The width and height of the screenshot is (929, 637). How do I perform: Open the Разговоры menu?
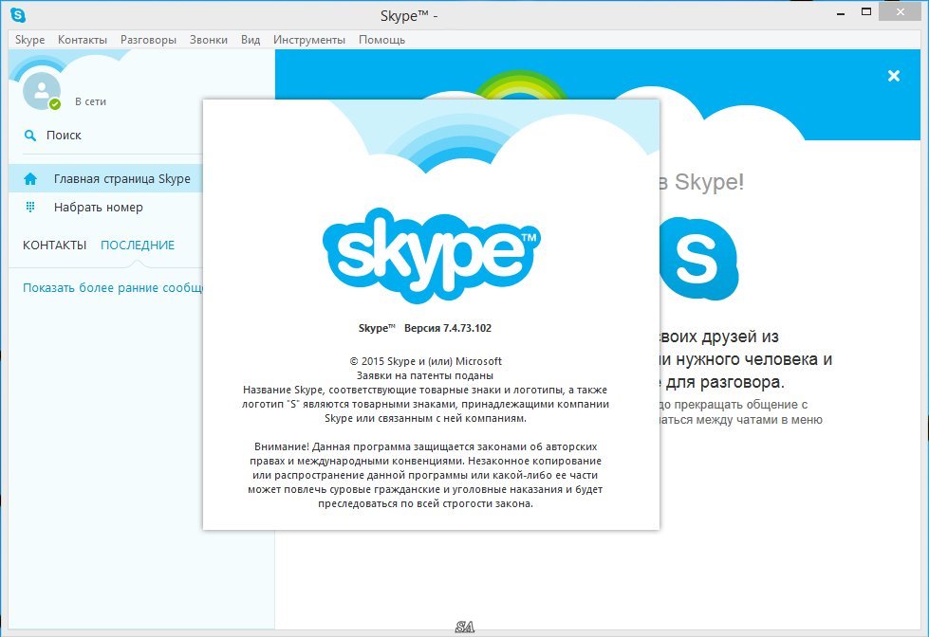tap(148, 40)
